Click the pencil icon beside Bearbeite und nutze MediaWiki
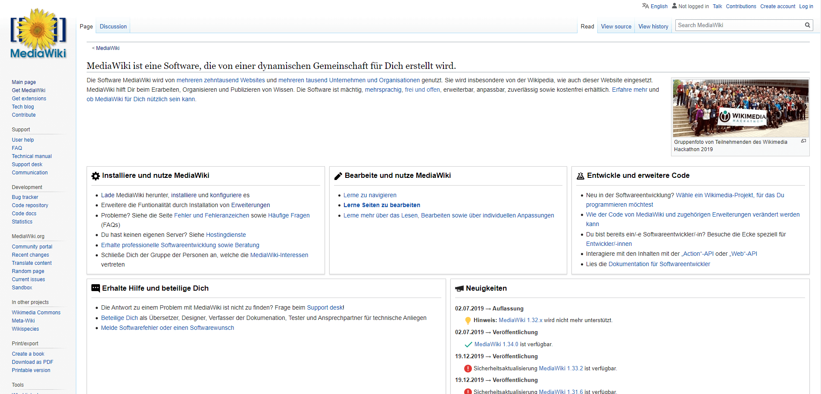 pyautogui.click(x=338, y=176)
